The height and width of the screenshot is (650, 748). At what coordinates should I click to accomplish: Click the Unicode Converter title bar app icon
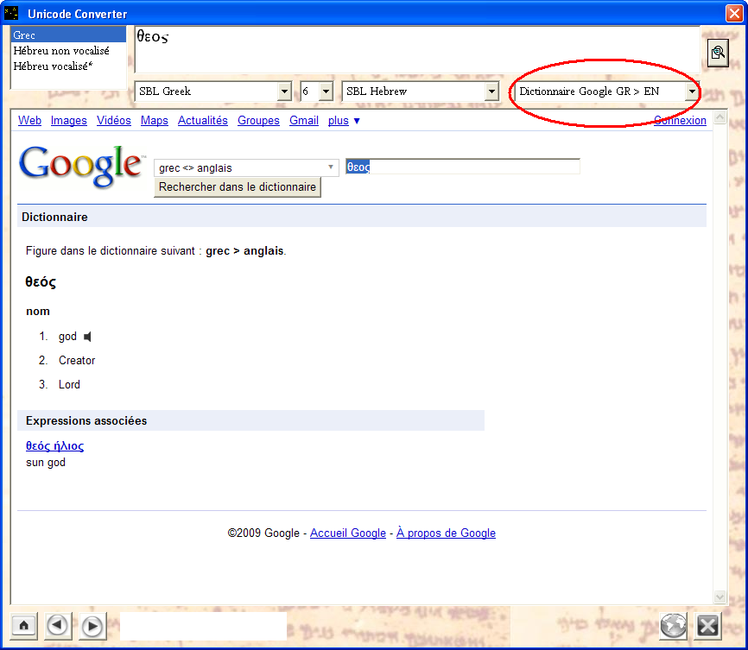click(x=11, y=13)
